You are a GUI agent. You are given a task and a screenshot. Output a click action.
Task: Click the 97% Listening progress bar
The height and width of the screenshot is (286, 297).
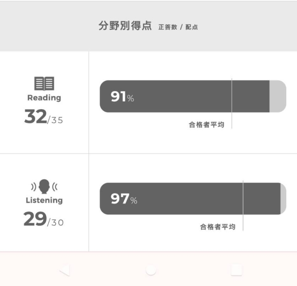coord(193,199)
